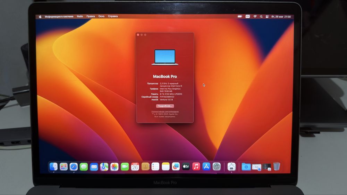Image resolution: width=347 pixels, height=195 pixels.
Task: Click the System Information app in dock
Action: coord(231,167)
